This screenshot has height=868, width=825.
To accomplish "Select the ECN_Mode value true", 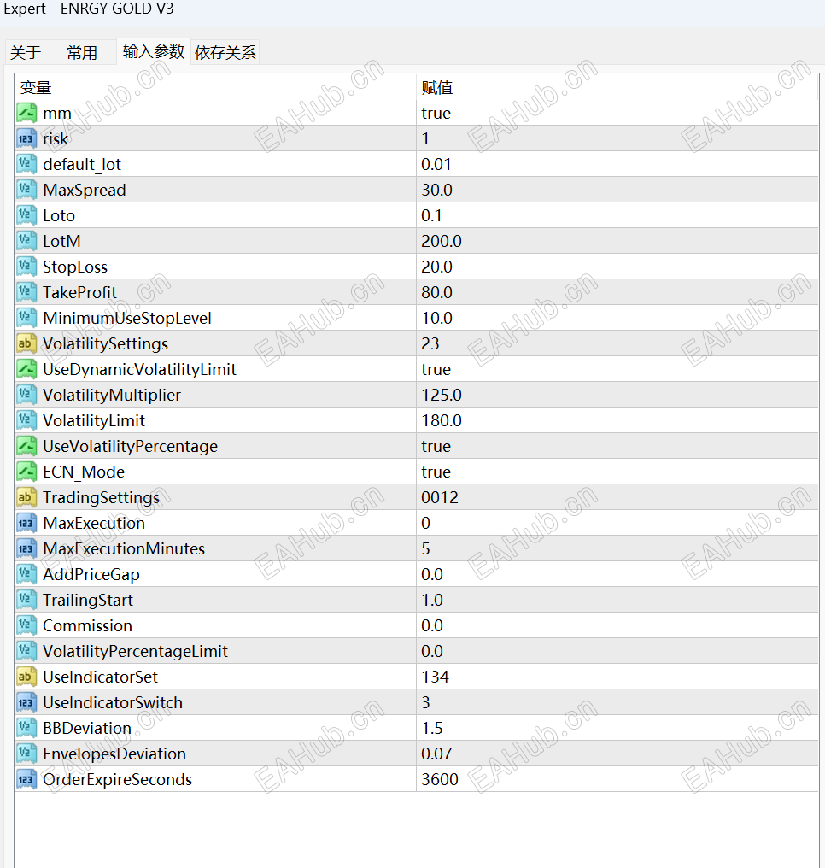I will click(x=436, y=472).
